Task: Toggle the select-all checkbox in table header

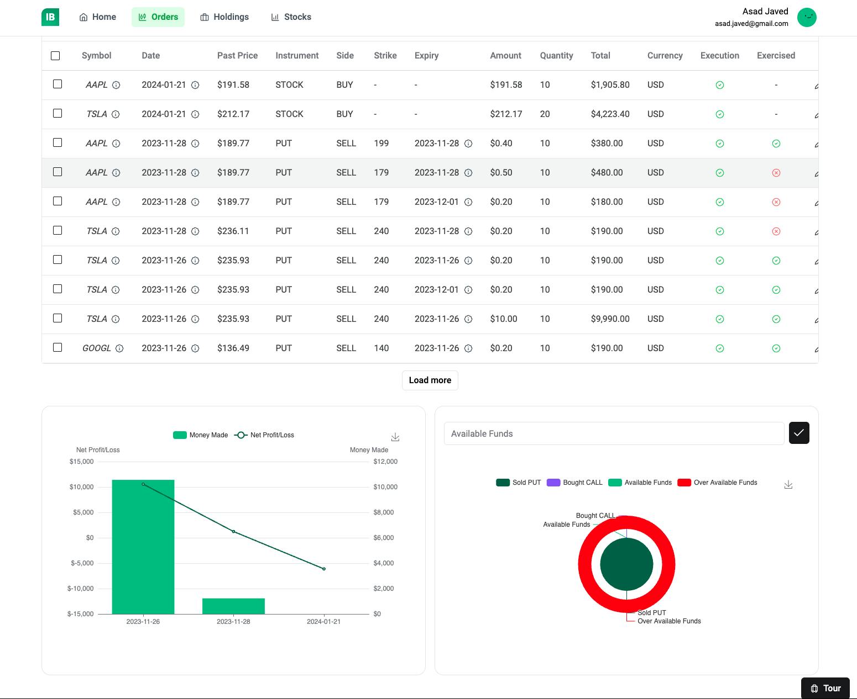Action: coord(55,56)
